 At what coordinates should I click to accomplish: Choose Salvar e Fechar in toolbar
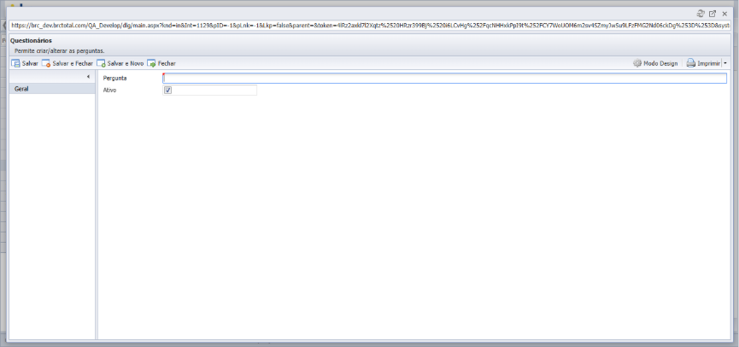pyautogui.click(x=67, y=63)
